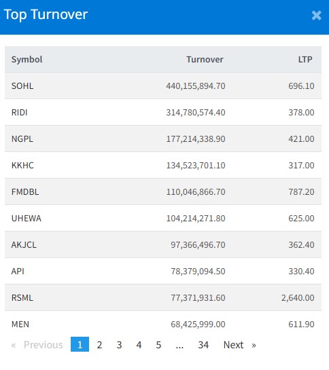The width and height of the screenshot is (329, 370).
Task: Sort by the LTP column header
Action: pyautogui.click(x=305, y=60)
